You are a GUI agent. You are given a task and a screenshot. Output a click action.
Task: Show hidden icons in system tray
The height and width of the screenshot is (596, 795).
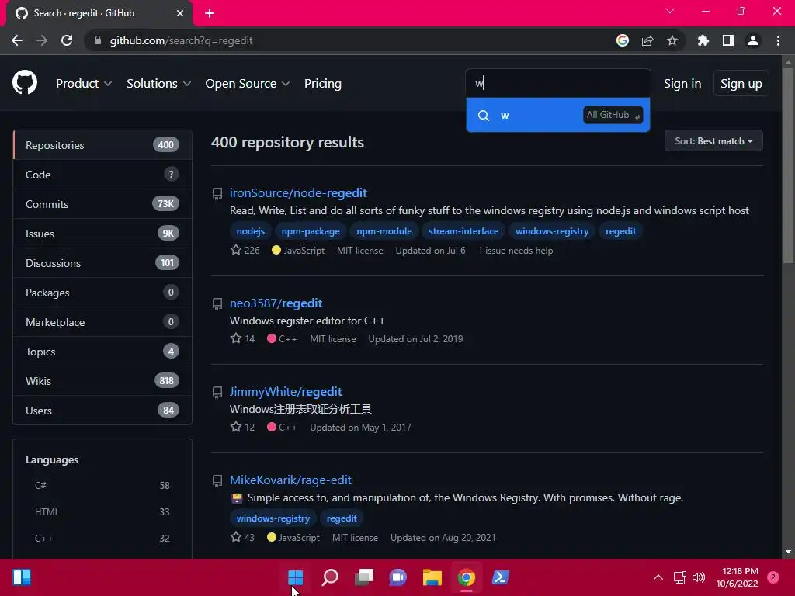point(658,577)
